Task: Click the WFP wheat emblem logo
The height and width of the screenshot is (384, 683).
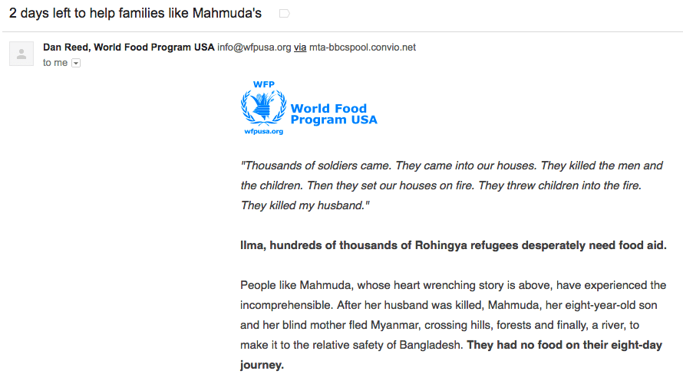Action: (x=262, y=108)
